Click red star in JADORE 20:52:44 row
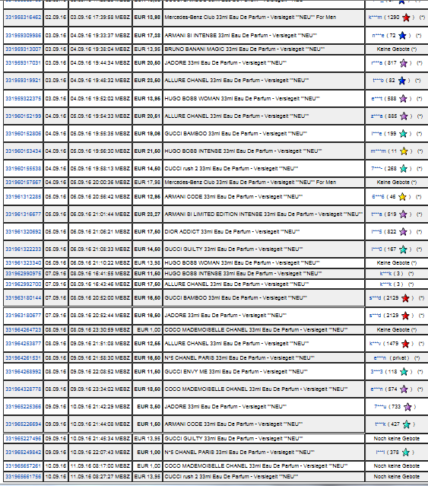The height and width of the screenshot is (486, 428). [405, 316]
